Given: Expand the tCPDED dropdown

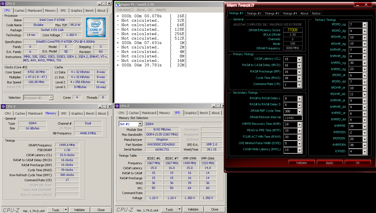Looking at the screenshot, I should coord(365,151).
